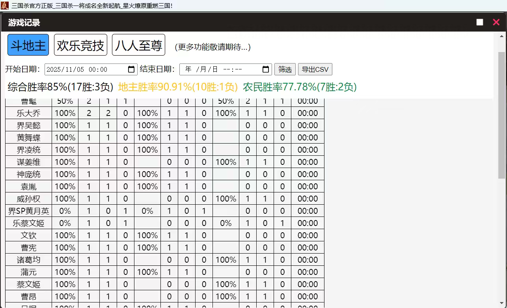Image resolution: width=507 pixels, height=308 pixels.
Task: Click the 诸葛均 hero name cell
Action: coord(28,260)
